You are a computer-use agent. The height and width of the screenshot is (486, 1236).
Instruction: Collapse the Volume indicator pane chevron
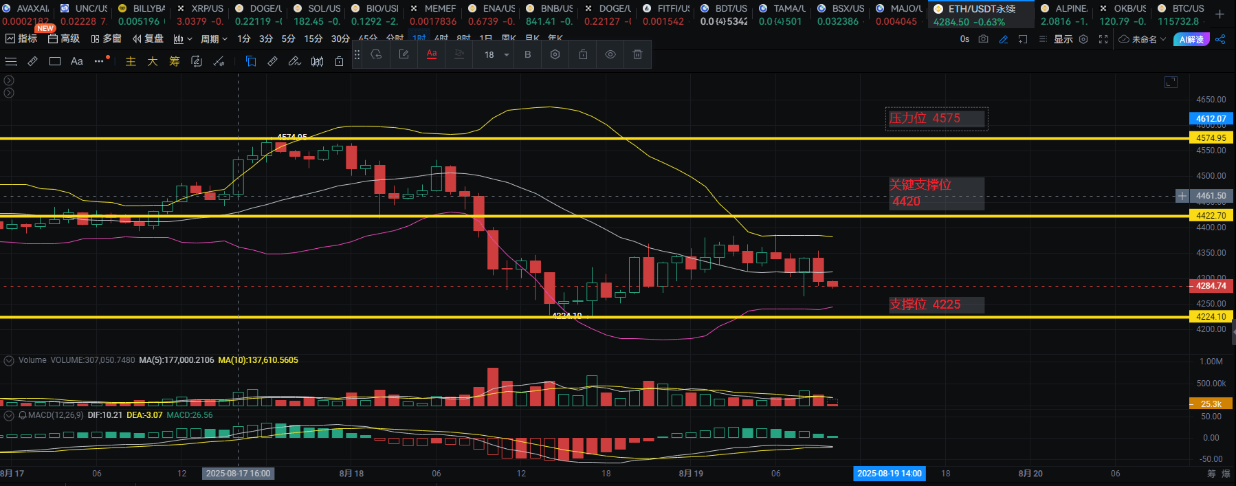coord(9,360)
